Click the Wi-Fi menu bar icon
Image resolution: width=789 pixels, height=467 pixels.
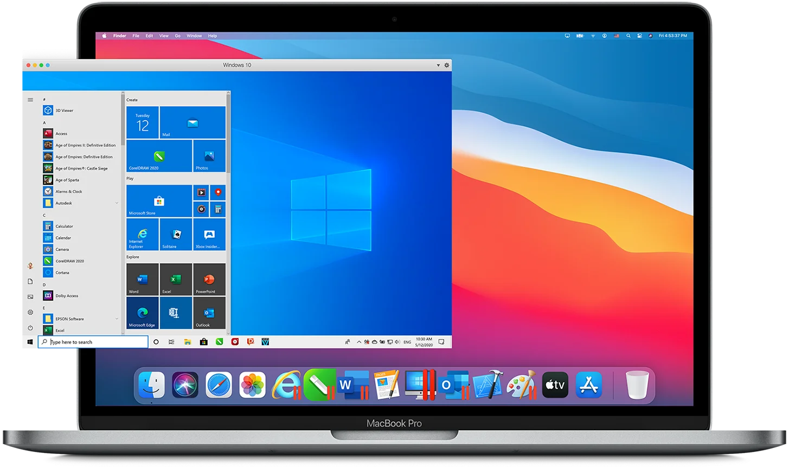593,36
